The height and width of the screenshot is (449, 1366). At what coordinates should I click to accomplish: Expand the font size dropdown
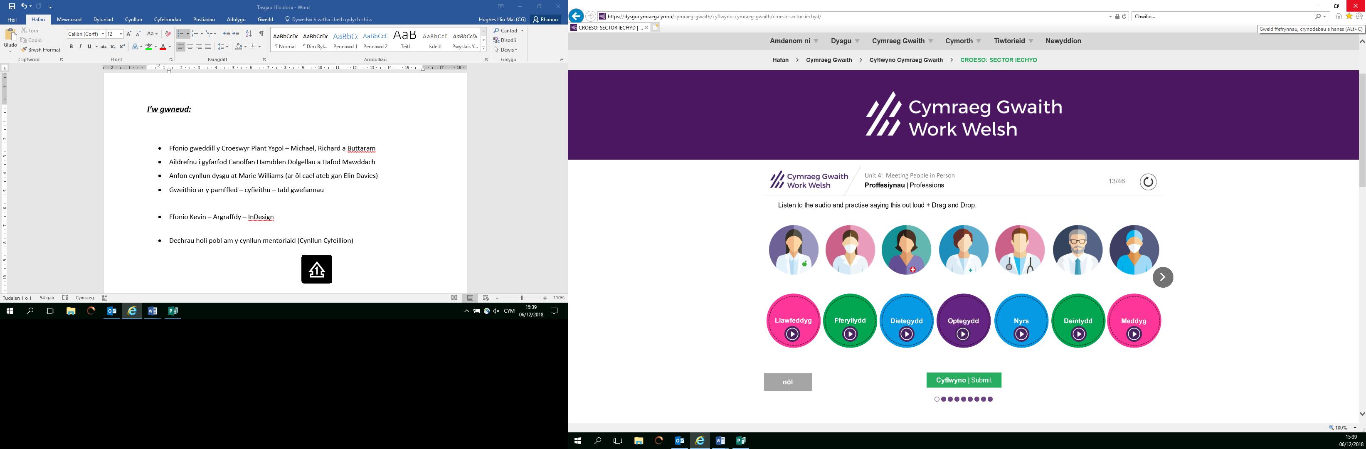[121, 34]
